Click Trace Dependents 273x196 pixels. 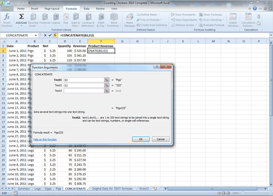tap(184, 20)
